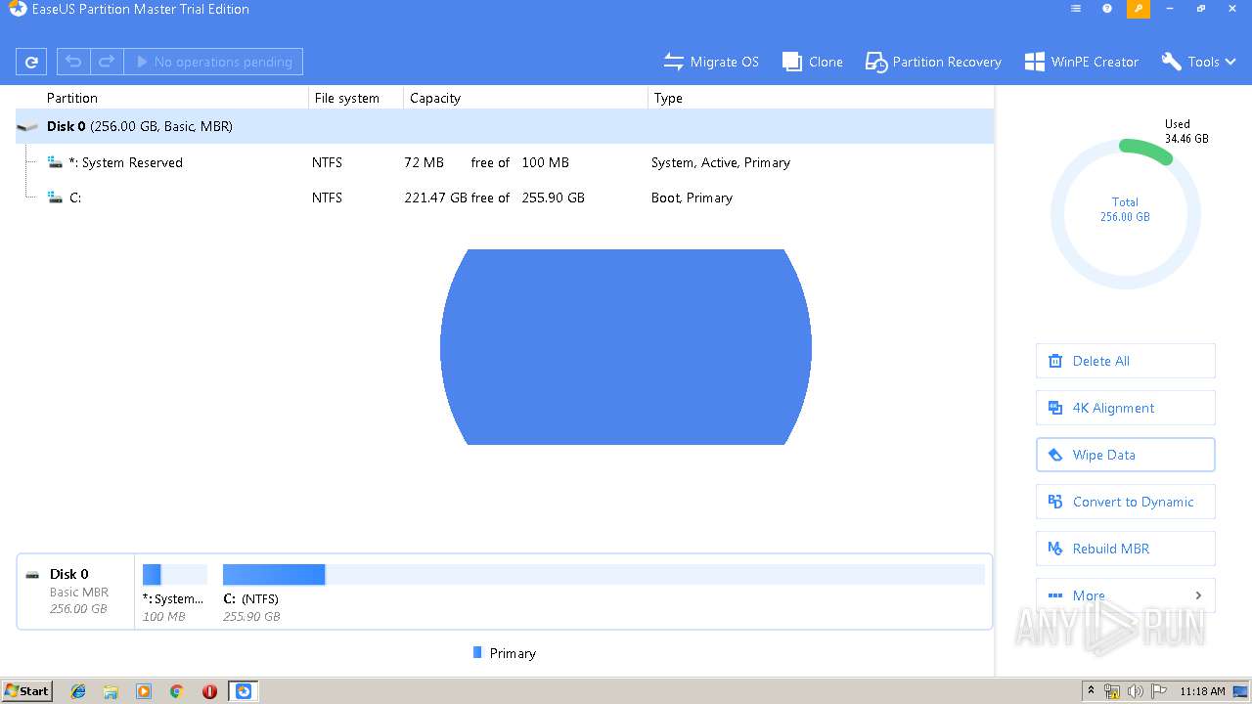Screen dimensions: 1252x704
Task: Click the Delete All trash icon
Action: pos(1055,361)
